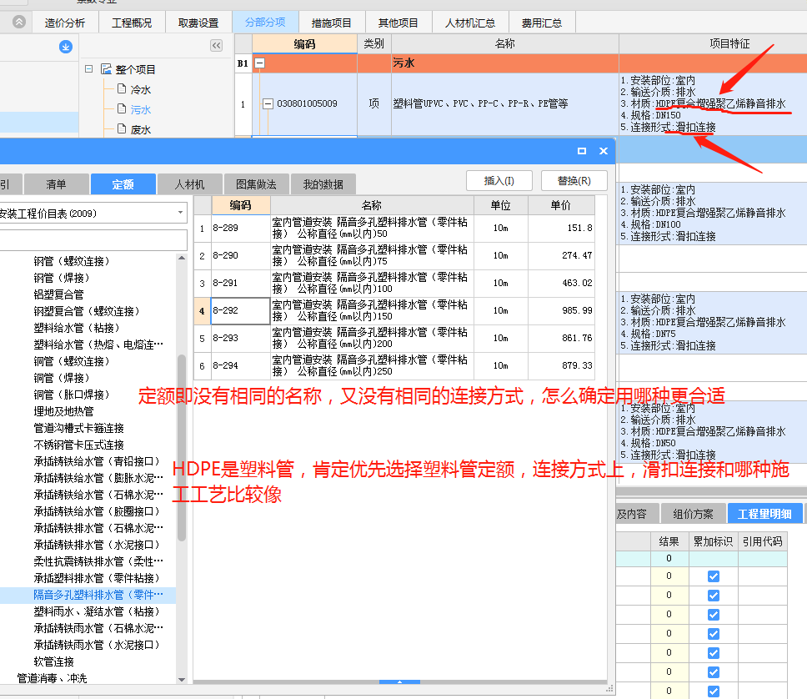Select 隔音多孔塑料排水管 category
Viewport: 807px width, 699px height.
pos(98,595)
